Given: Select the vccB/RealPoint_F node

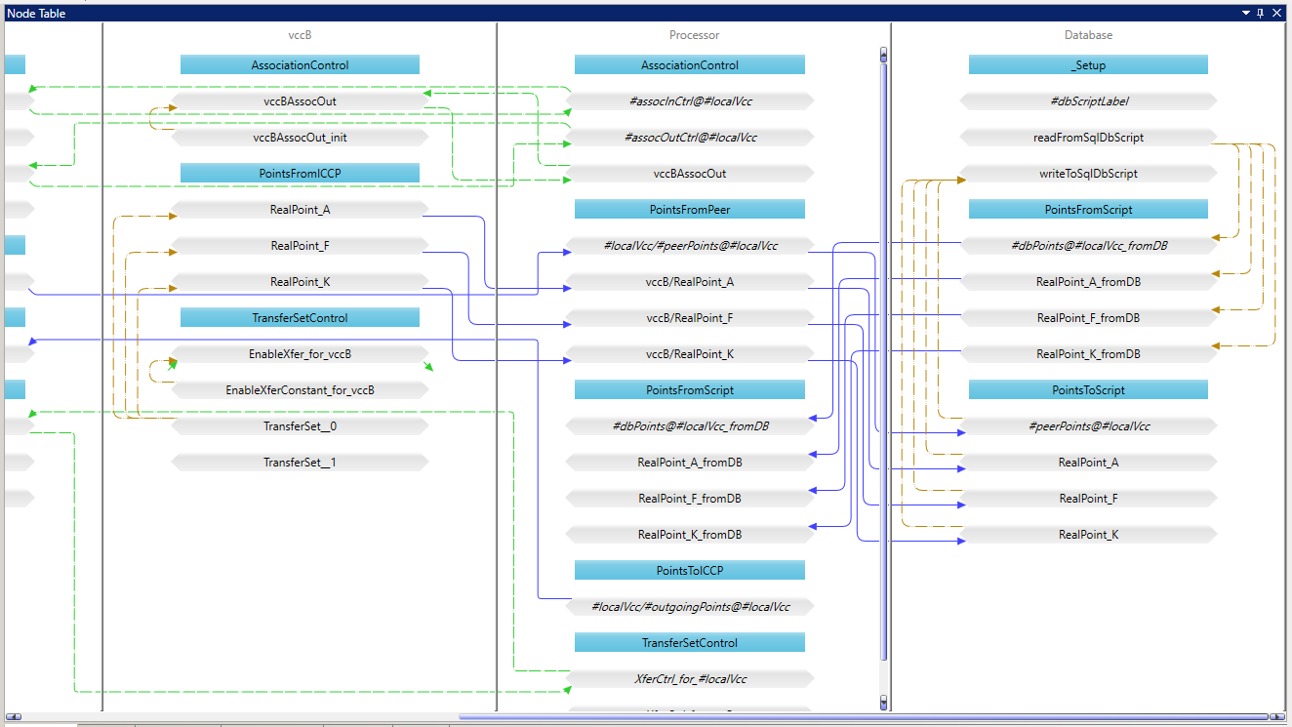Looking at the screenshot, I should tap(690, 317).
